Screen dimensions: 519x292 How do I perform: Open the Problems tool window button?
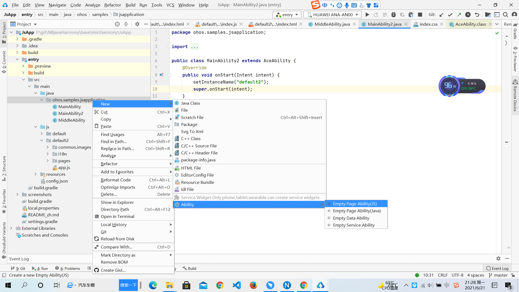click(x=68, y=268)
